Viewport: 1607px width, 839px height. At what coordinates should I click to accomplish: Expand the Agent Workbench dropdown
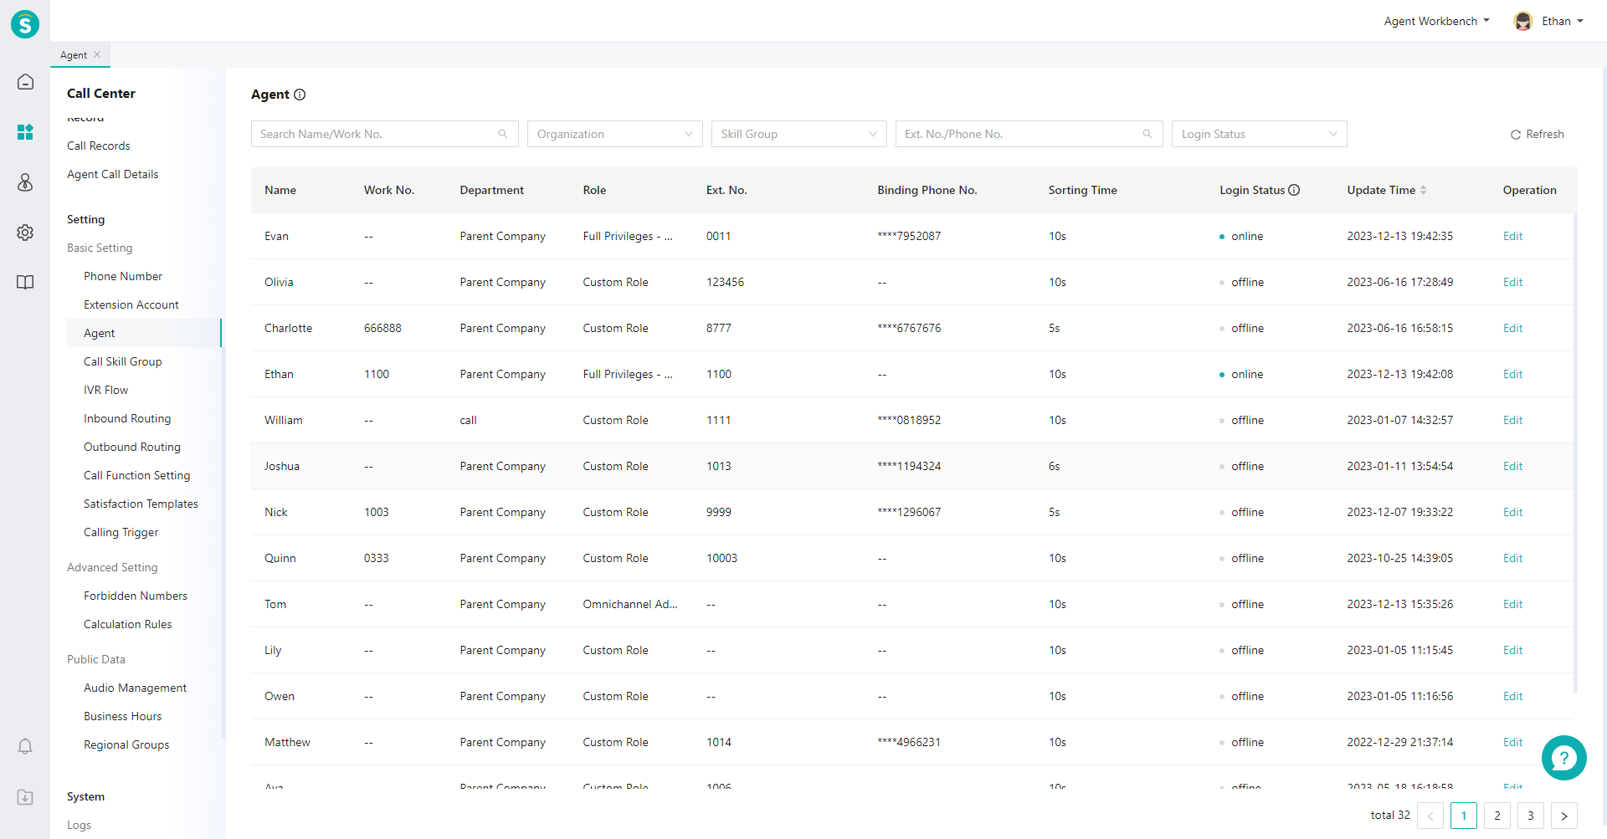click(x=1436, y=21)
